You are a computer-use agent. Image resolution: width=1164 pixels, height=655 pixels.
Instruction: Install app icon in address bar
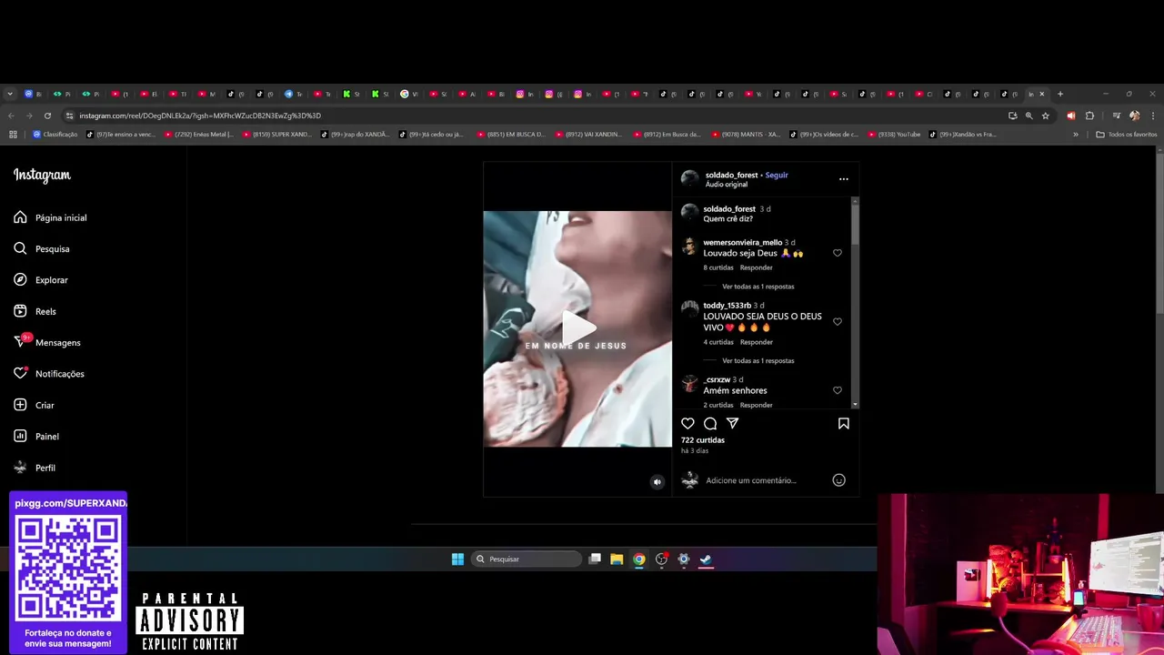[1013, 116]
